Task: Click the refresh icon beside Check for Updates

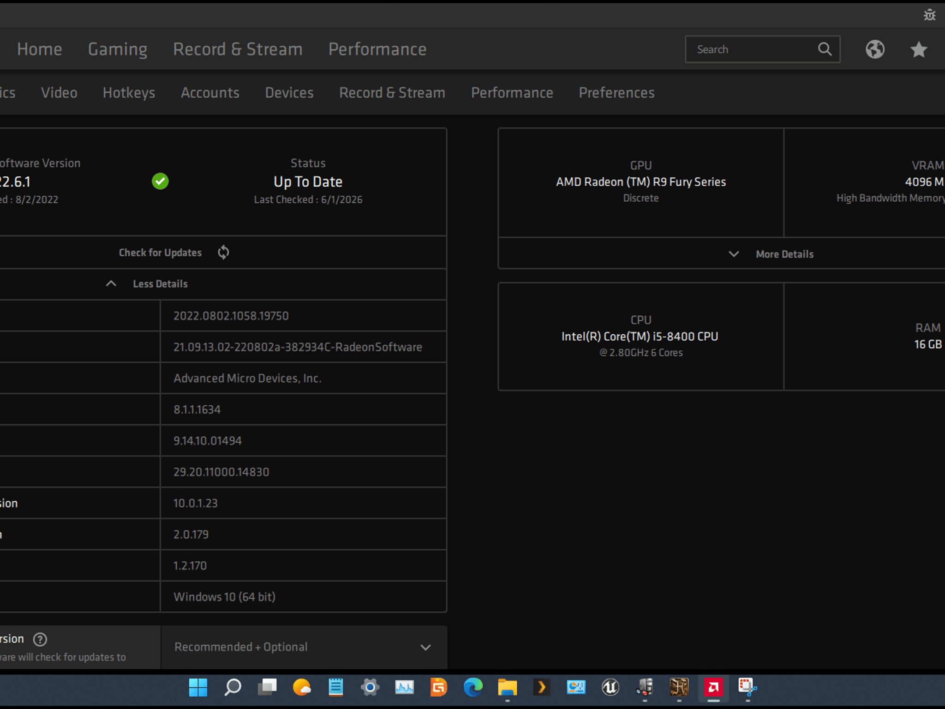Action: 223,252
